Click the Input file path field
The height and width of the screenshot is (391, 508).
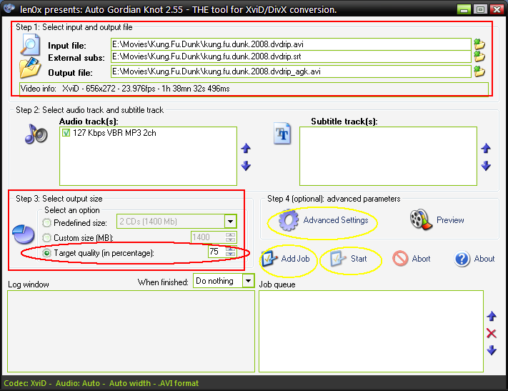[291, 44]
